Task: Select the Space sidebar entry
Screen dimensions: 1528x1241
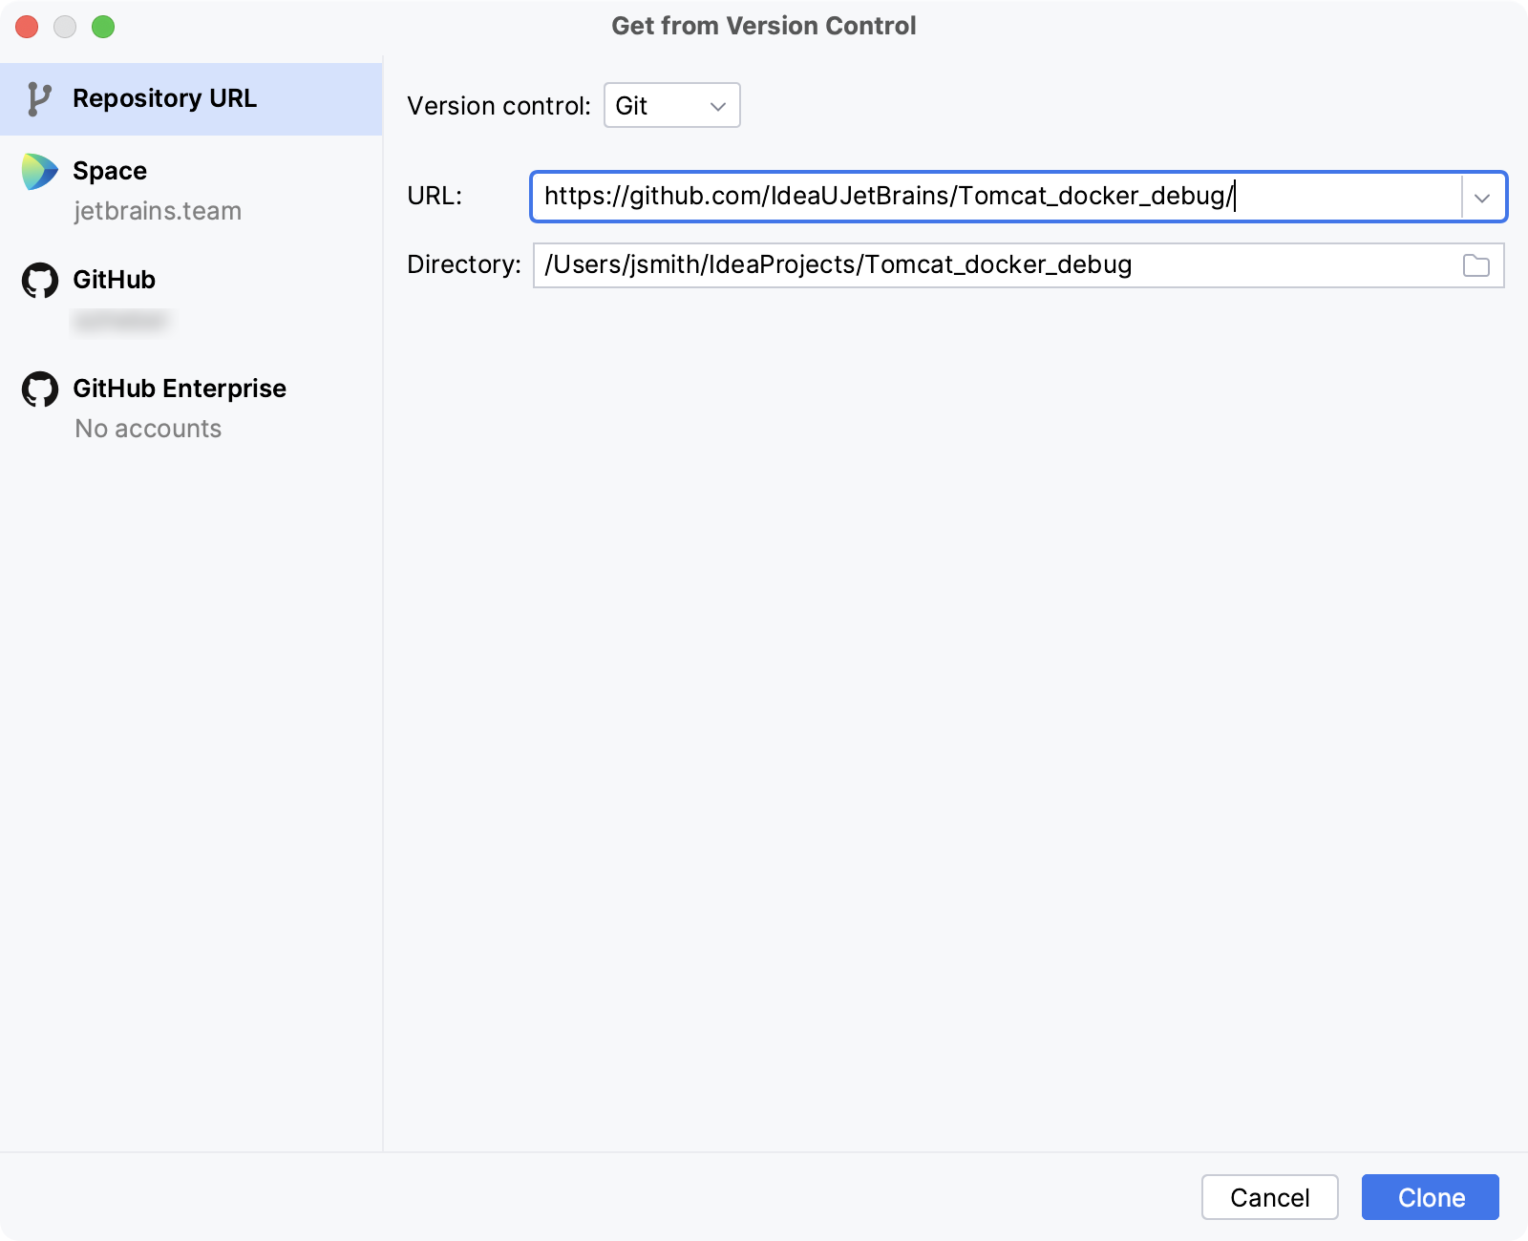Action: pyautogui.click(x=110, y=172)
